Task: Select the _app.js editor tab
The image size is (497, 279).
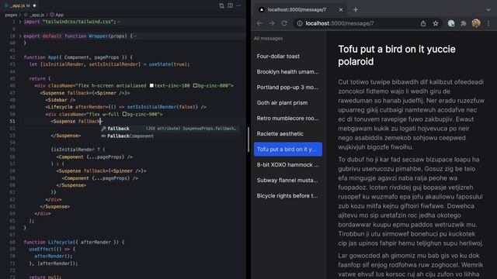Action: point(19,5)
